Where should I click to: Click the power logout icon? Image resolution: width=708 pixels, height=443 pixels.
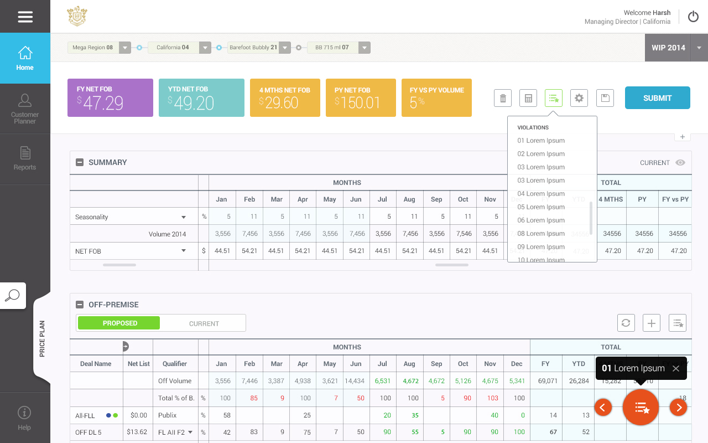coord(693,17)
